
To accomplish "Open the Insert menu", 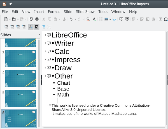I will [x=39, y=12].
